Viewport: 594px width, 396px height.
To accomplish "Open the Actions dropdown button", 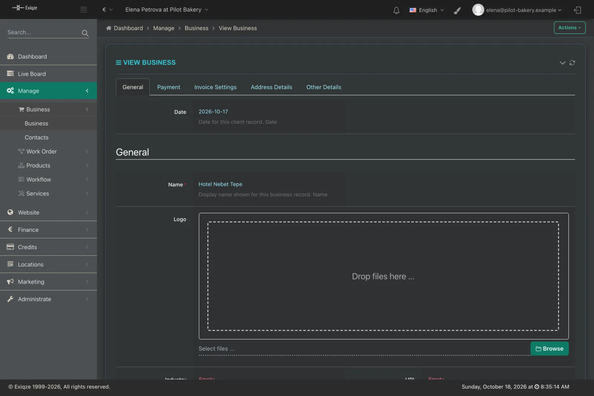I will 569,28.
